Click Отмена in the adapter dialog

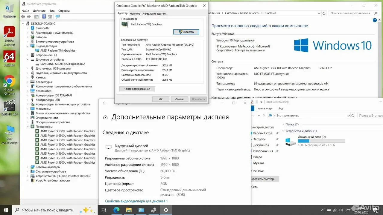[180, 99]
